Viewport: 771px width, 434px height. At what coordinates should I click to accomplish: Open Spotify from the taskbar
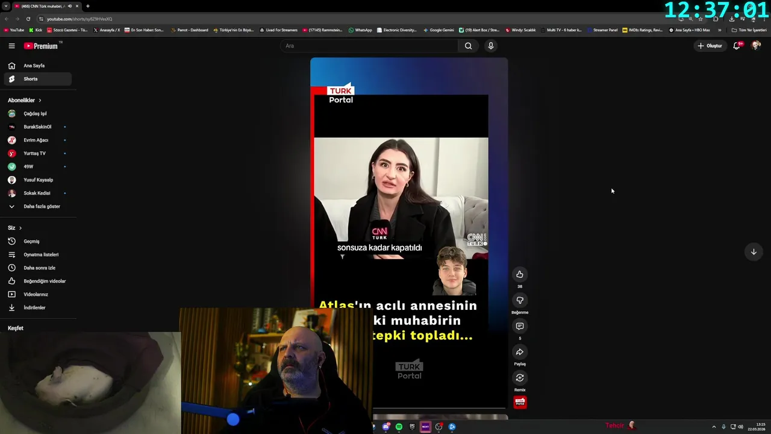[x=399, y=427]
